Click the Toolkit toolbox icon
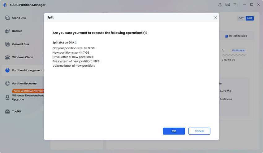This screenshot has width=263, height=153. tap(7, 111)
